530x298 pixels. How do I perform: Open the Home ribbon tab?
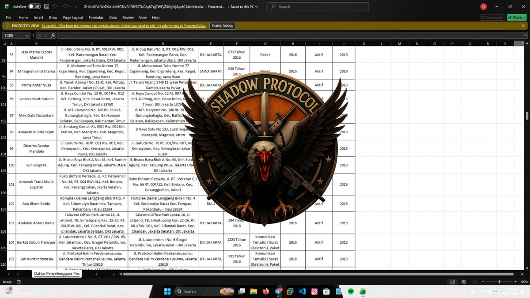(23, 18)
